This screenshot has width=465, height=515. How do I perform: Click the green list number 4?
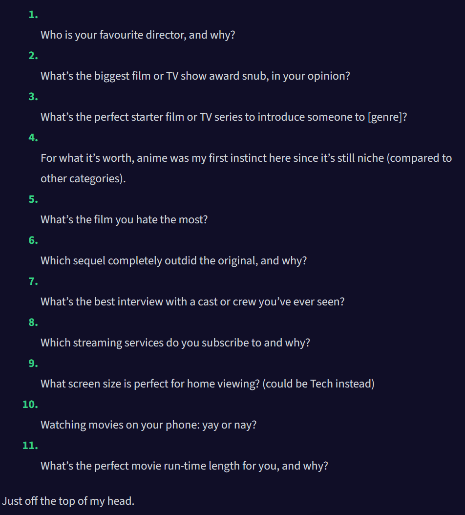pyautogui.click(x=33, y=138)
